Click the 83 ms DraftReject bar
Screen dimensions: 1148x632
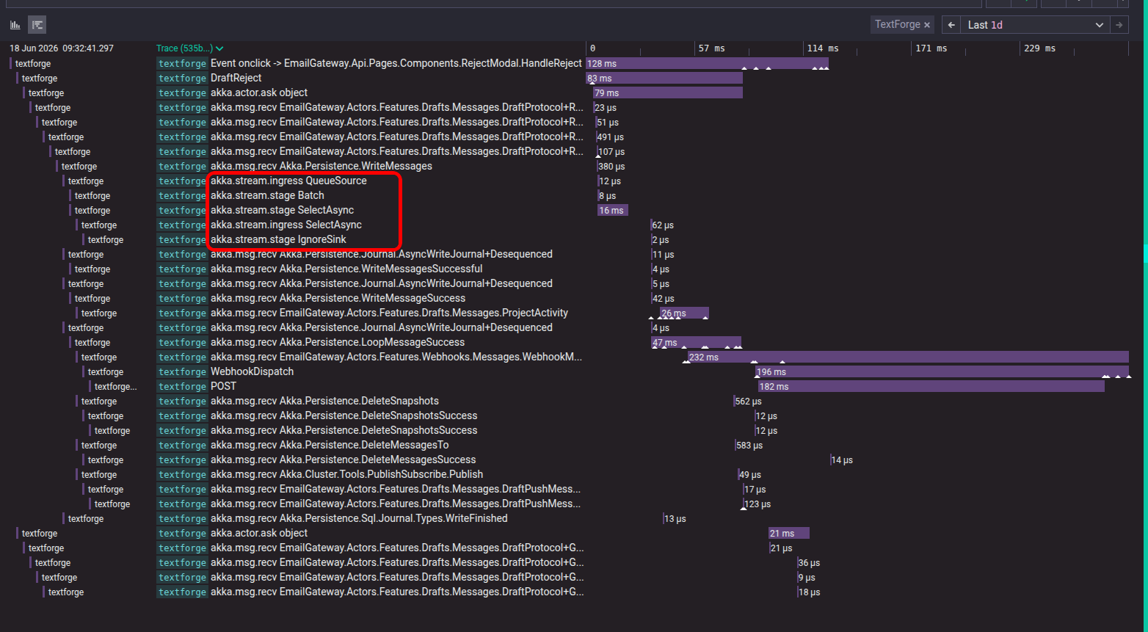point(664,79)
